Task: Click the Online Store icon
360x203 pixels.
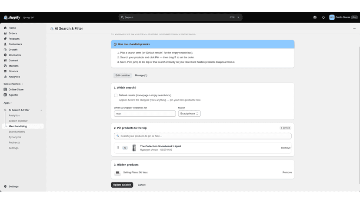Action: tap(5, 90)
